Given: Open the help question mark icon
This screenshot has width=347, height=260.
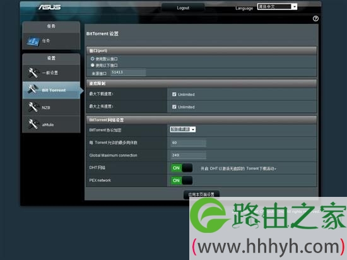Looking at the screenshot, I should pos(315,18).
